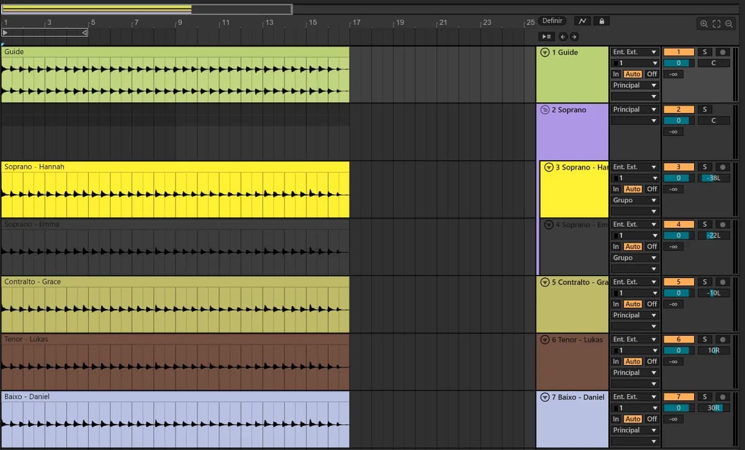Set Guide track monitoring to In

pos(616,74)
